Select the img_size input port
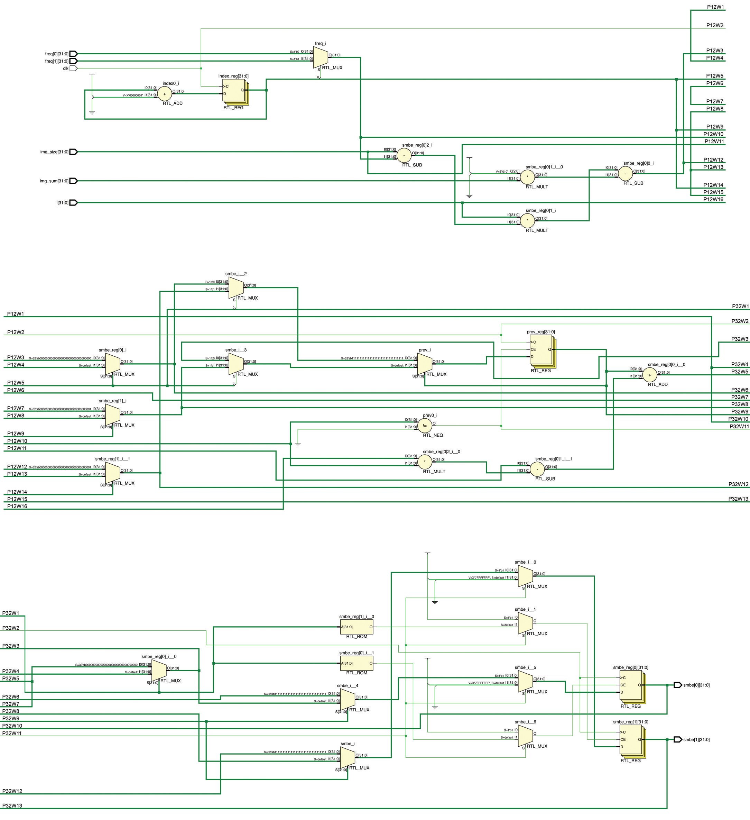 [x=74, y=152]
